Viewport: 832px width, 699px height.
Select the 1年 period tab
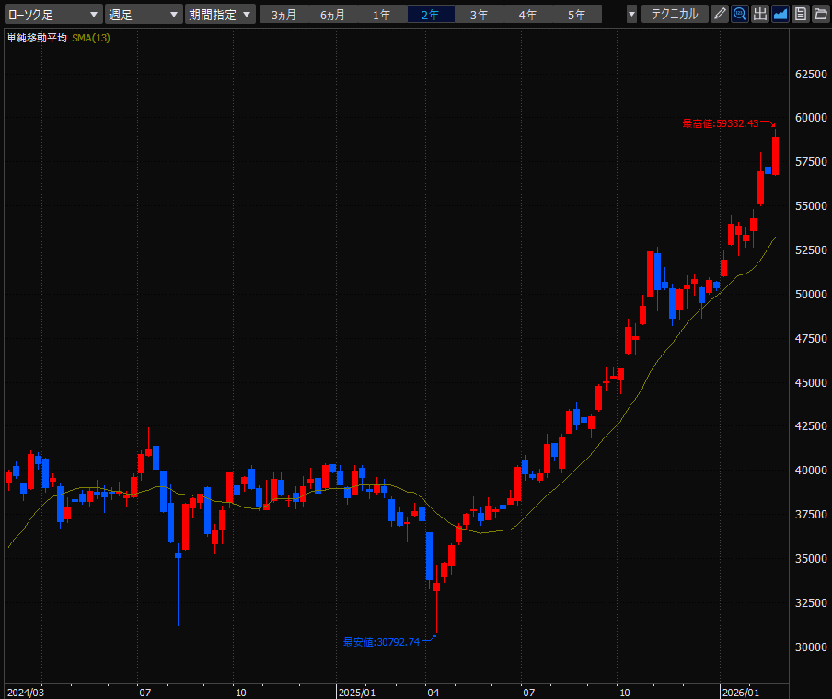click(382, 15)
